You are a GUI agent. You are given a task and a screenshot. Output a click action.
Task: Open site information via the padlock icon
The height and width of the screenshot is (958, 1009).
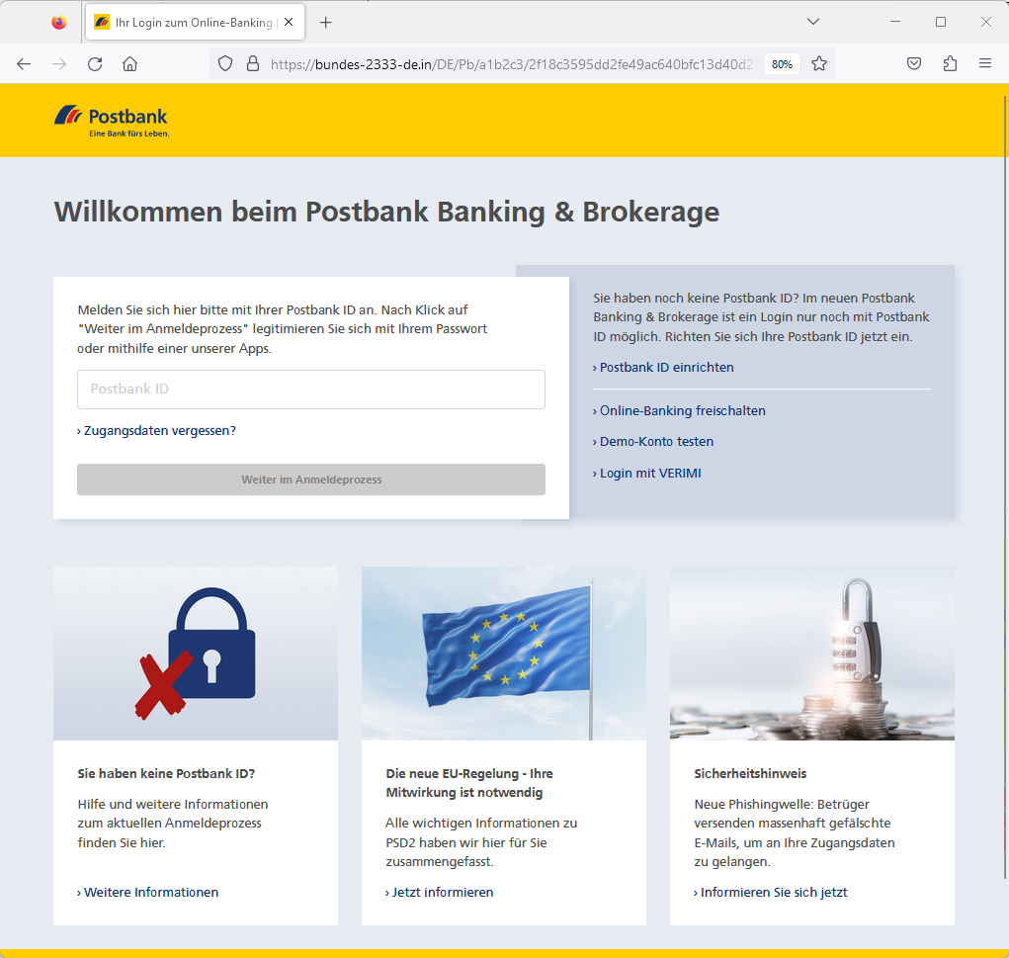tap(253, 63)
